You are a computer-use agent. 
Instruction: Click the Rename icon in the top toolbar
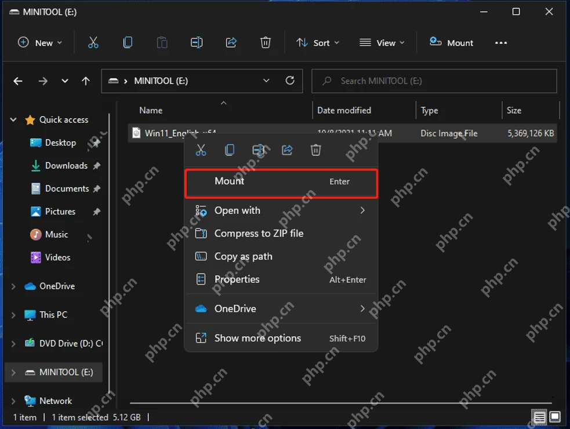197,42
